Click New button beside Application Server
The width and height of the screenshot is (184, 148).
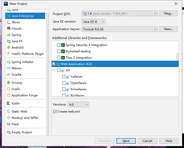click(x=168, y=29)
